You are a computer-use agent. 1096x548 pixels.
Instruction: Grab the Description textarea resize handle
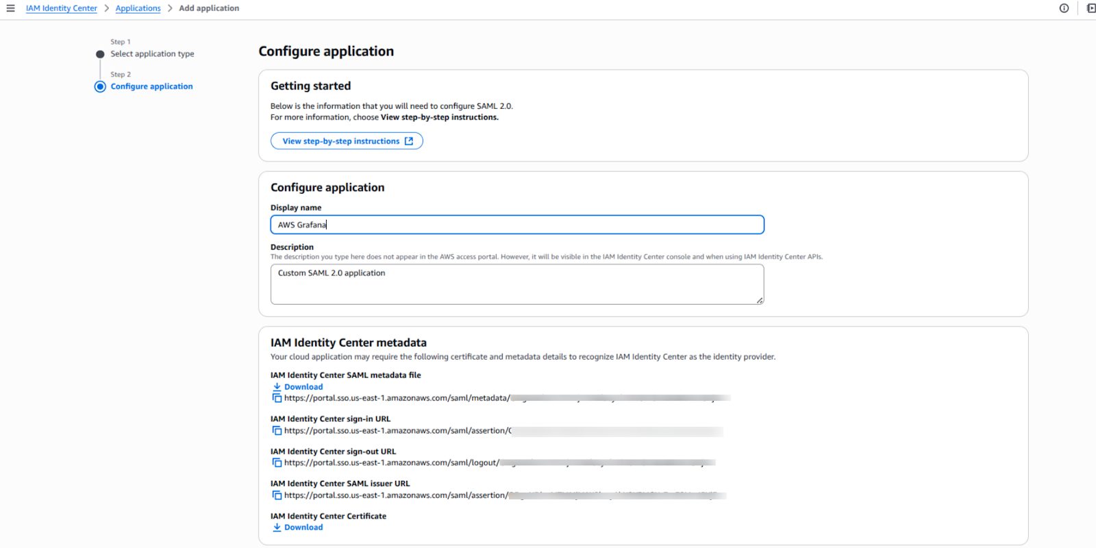tap(760, 301)
